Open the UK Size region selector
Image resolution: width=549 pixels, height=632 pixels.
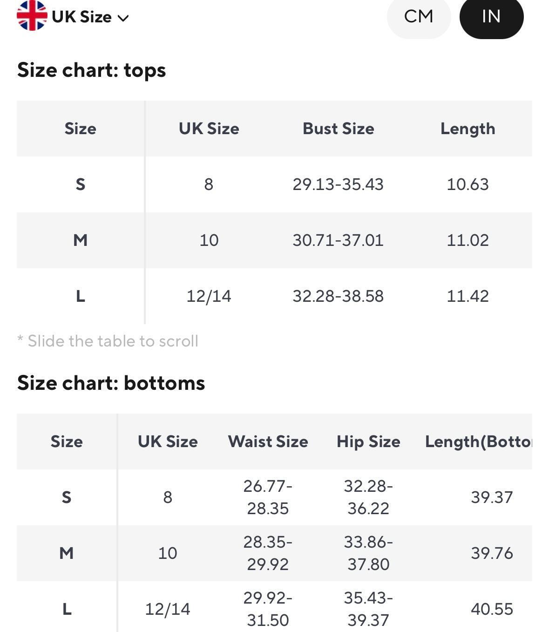pos(82,17)
